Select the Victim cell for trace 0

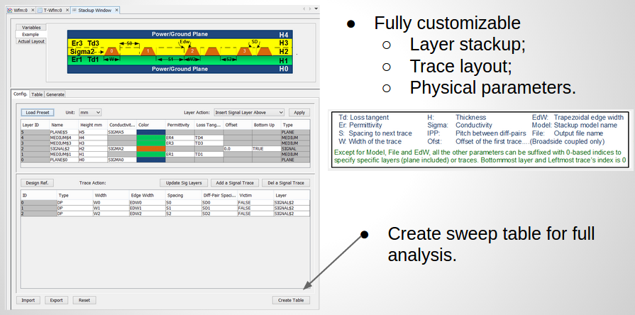point(254,202)
